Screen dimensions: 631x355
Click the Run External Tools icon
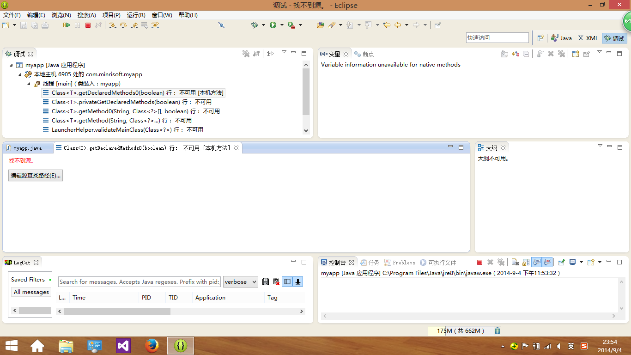[x=291, y=25]
